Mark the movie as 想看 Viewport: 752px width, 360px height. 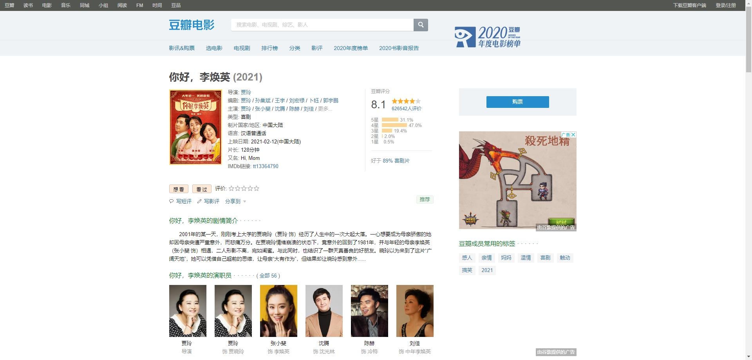coord(179,189)
